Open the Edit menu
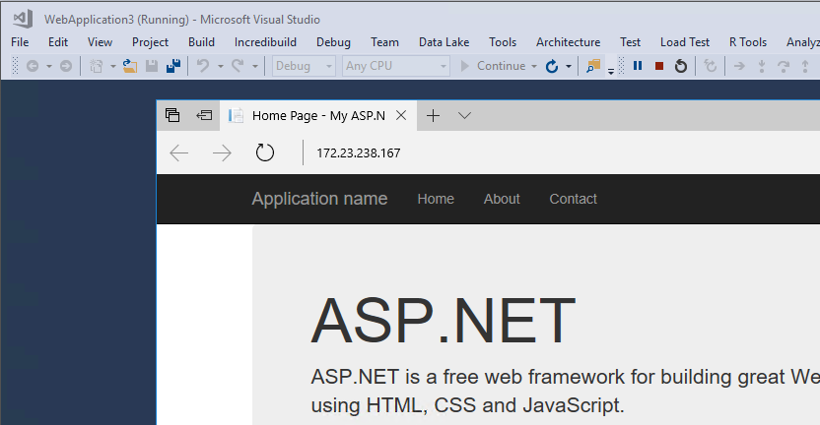Viewport: 820px width, 425px height. 58,42
